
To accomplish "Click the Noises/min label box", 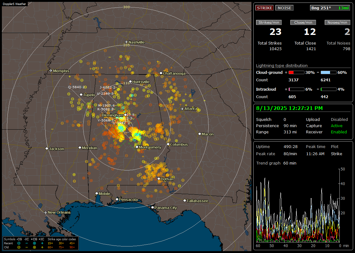I will (x=337, y=22).
